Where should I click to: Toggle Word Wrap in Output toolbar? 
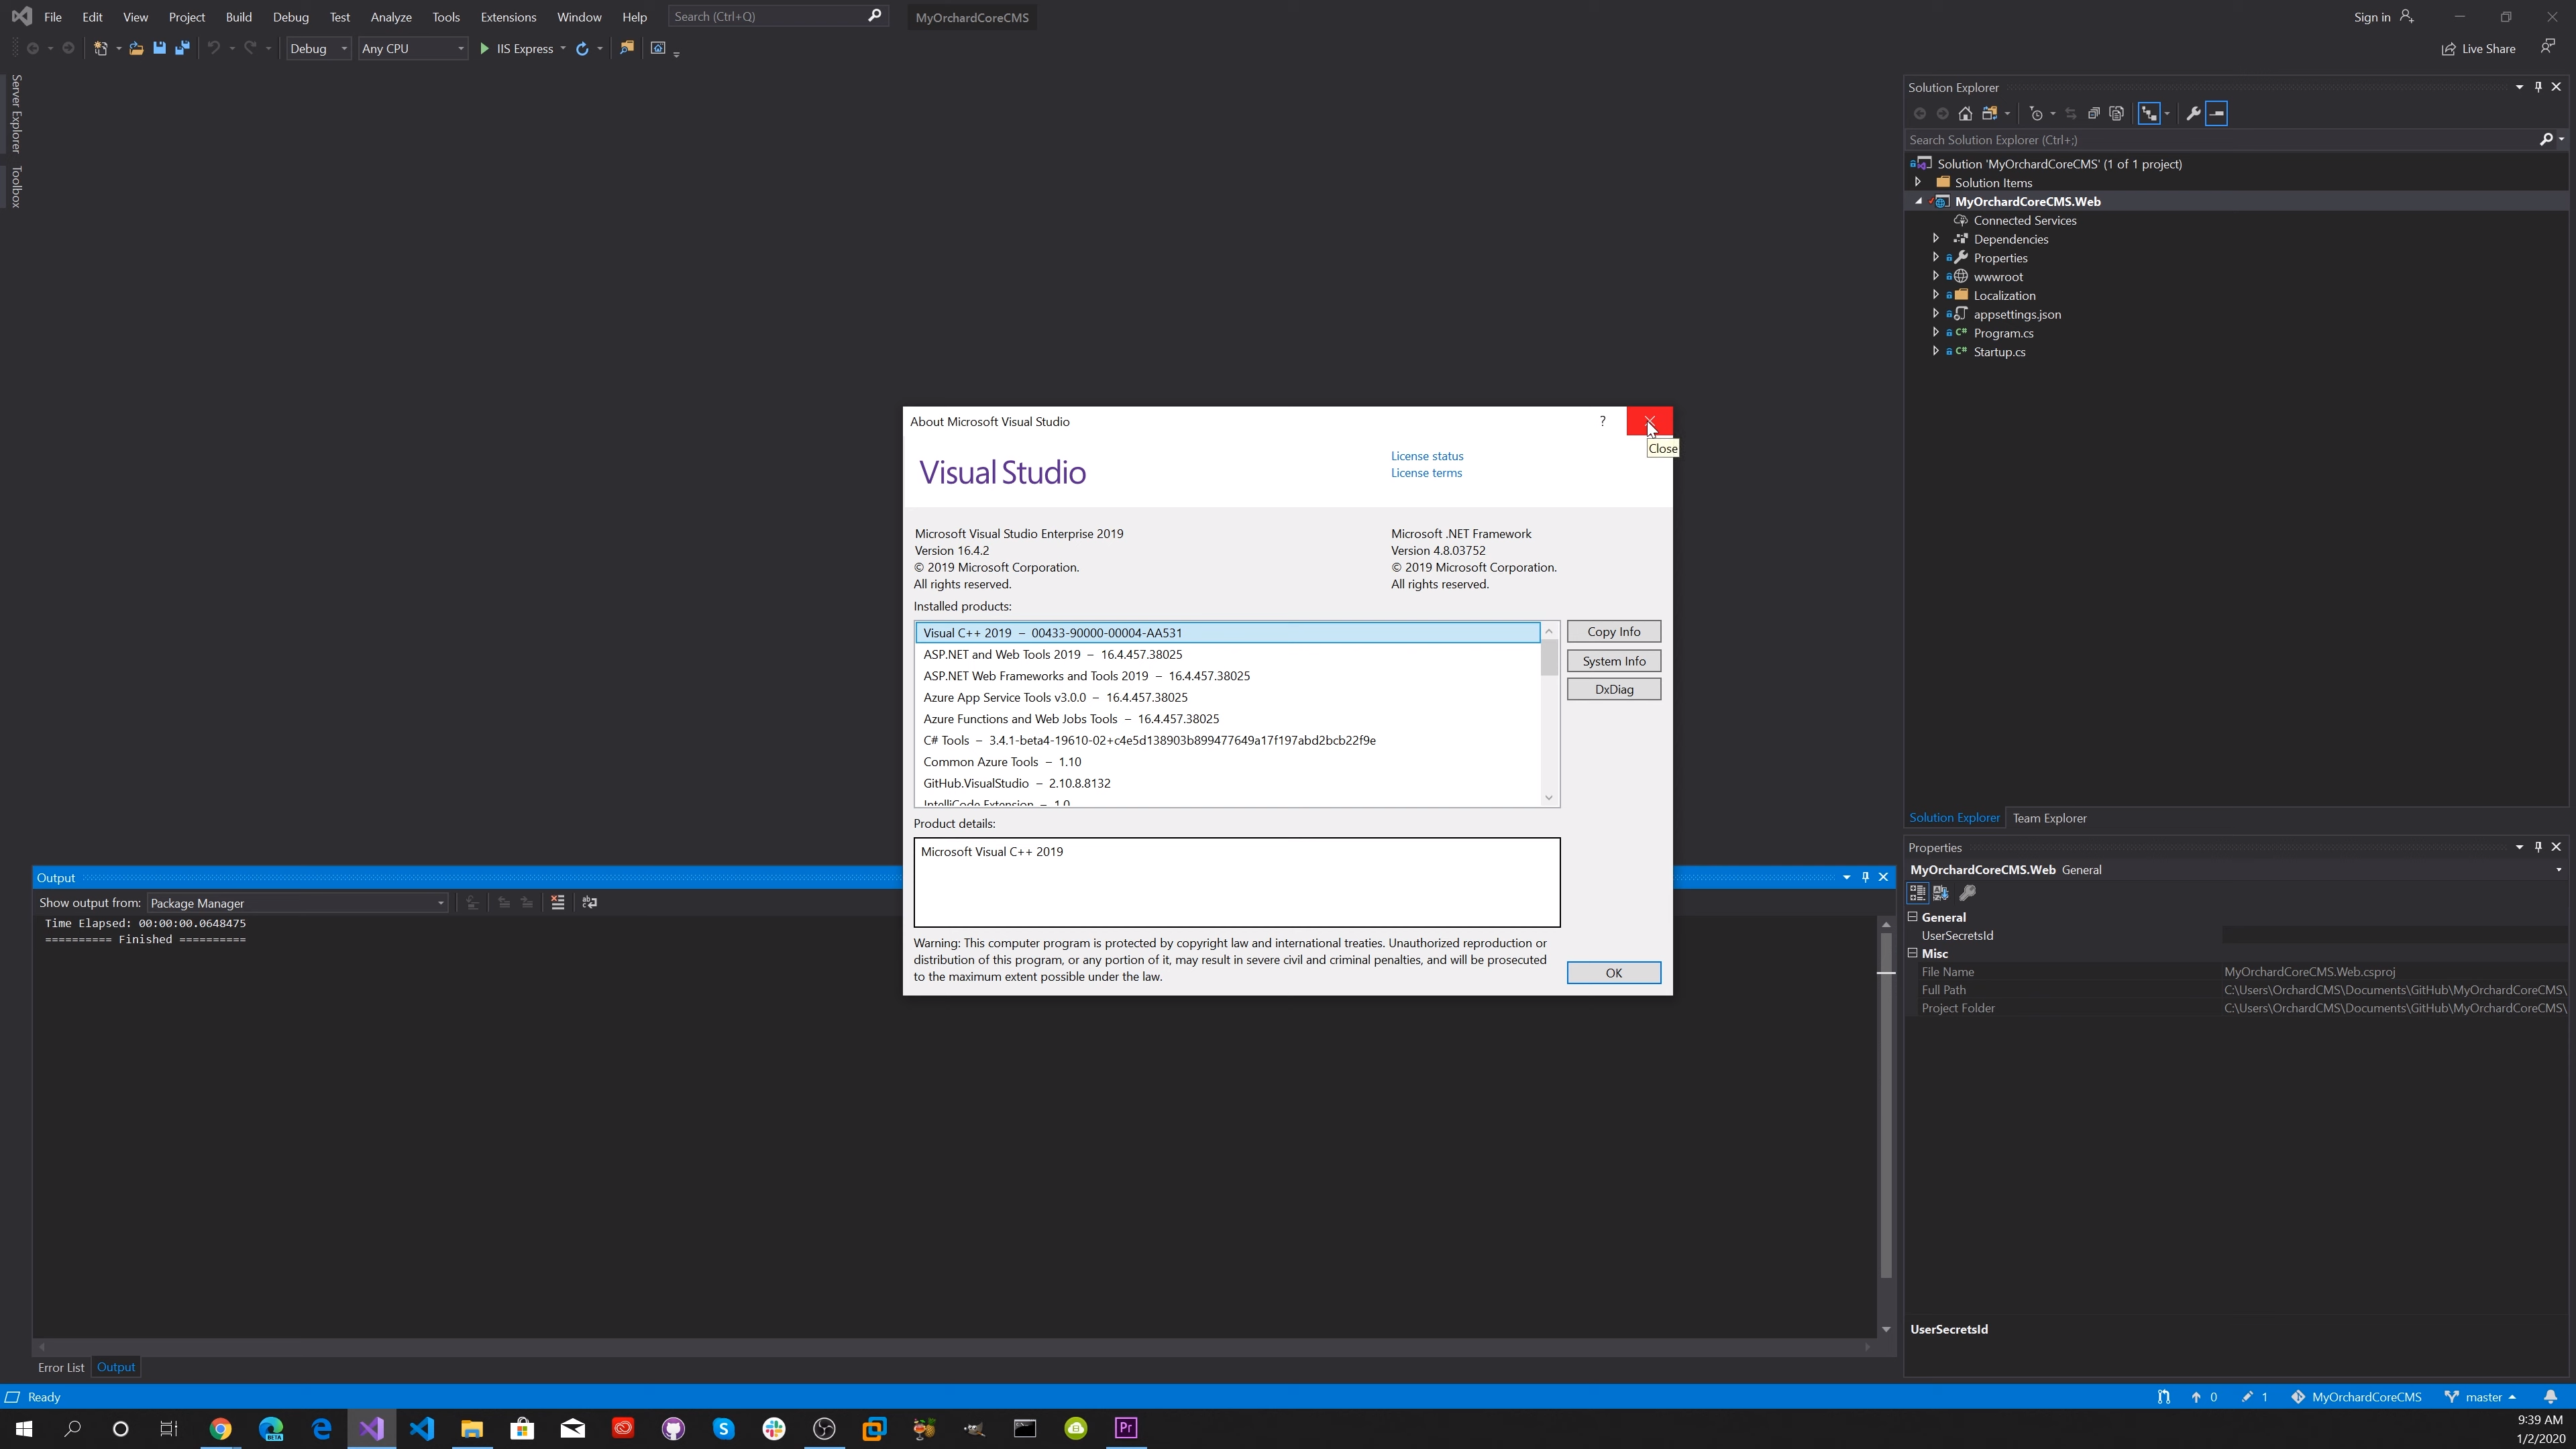(590, 903)
